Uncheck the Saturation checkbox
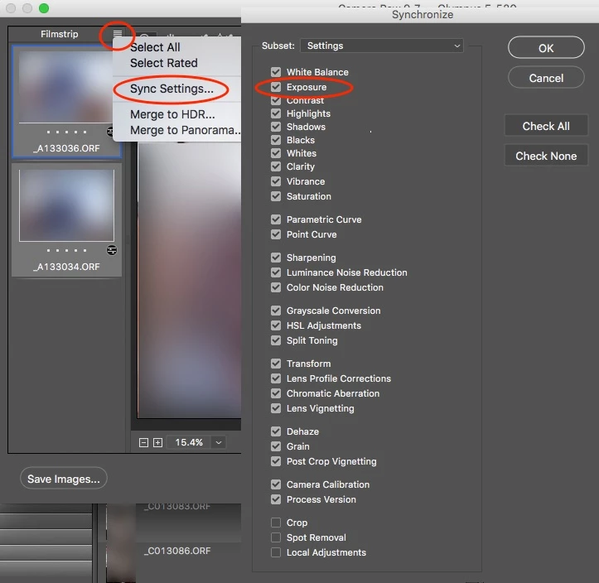Viewport: 599px width, 583px height. tap(276, 196)
